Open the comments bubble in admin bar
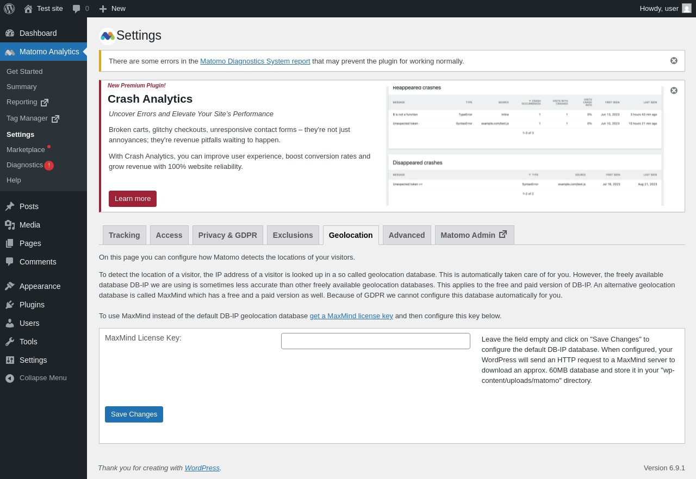696x479 pixels. click(x=80, y=9)
